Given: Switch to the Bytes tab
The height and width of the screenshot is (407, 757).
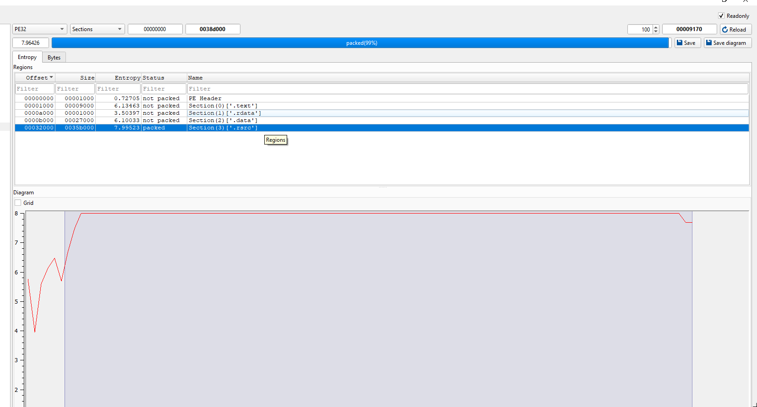Looking at the screenshot, I should (54, 57).
